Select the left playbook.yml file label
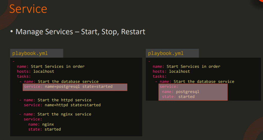Viewport: 263px width, 140px height. click(30, 53)
